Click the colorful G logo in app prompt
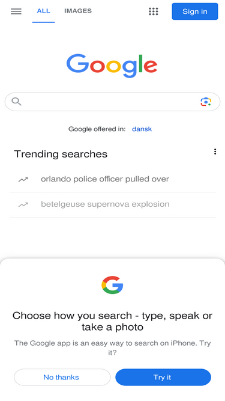225x401 pixels. (112, 284)
